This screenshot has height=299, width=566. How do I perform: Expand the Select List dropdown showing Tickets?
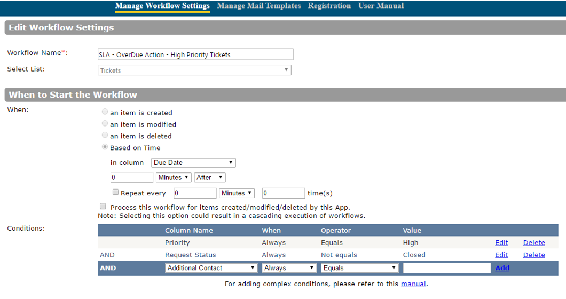tap(195, 70)
